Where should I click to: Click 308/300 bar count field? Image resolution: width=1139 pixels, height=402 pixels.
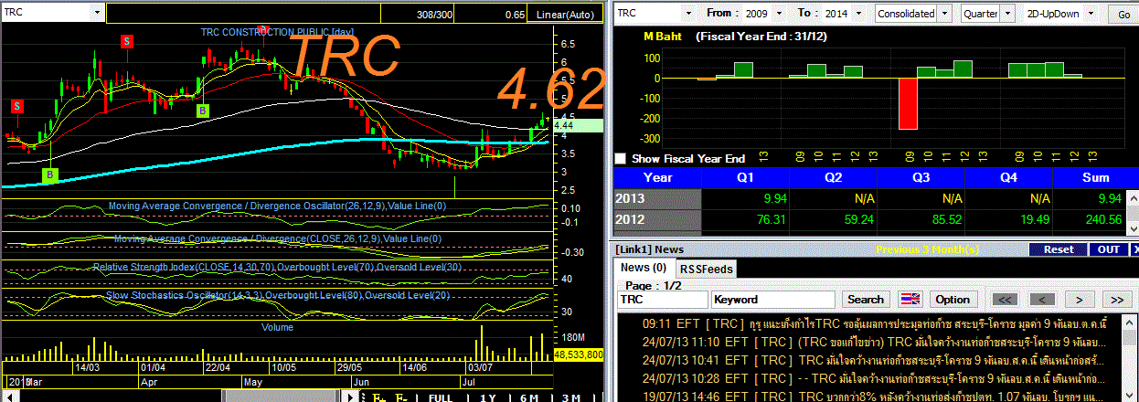(437, 15)
